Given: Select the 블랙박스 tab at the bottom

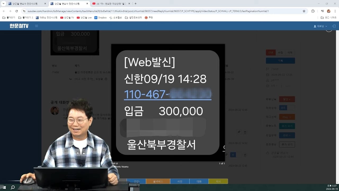Looking at the screenshot, I should (x=158, y=181).
